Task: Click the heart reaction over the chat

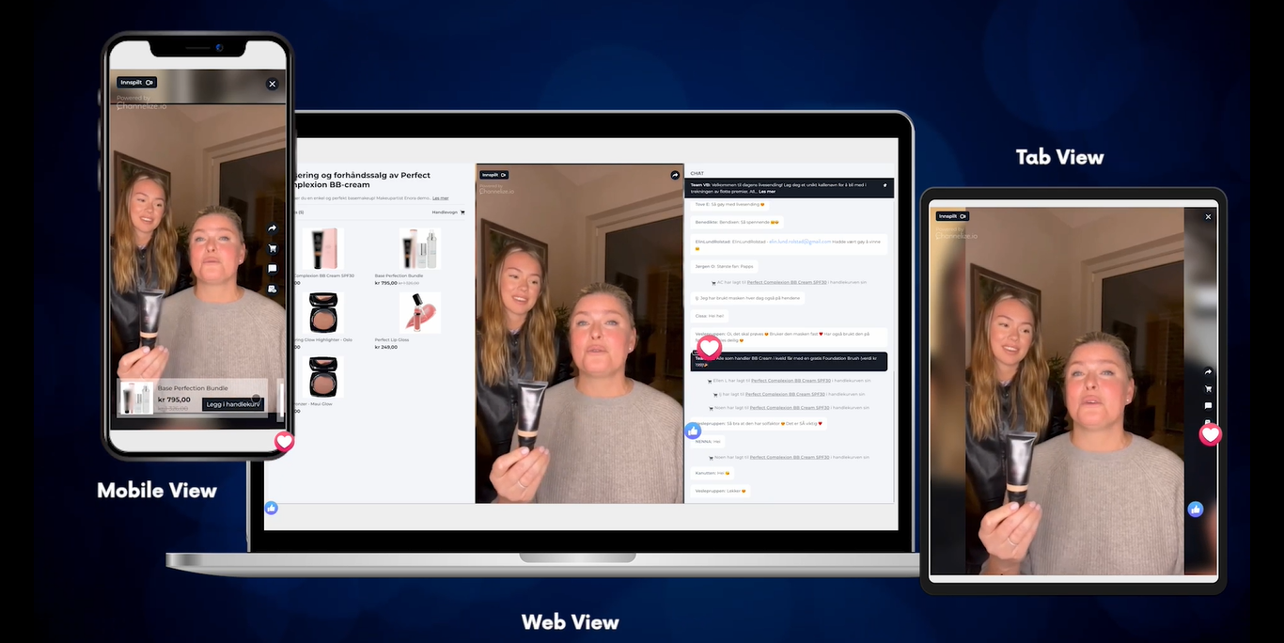Action: 709,346
